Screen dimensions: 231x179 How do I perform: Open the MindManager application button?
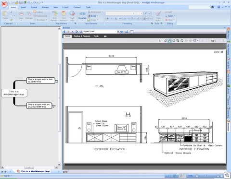coord(4,4)
